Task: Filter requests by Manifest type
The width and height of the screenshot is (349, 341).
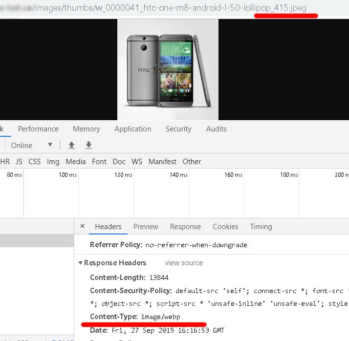Action: click(x=162, y=162)
